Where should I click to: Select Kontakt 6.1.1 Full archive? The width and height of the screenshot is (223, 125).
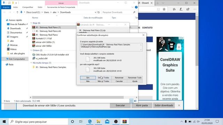point(44,39)
